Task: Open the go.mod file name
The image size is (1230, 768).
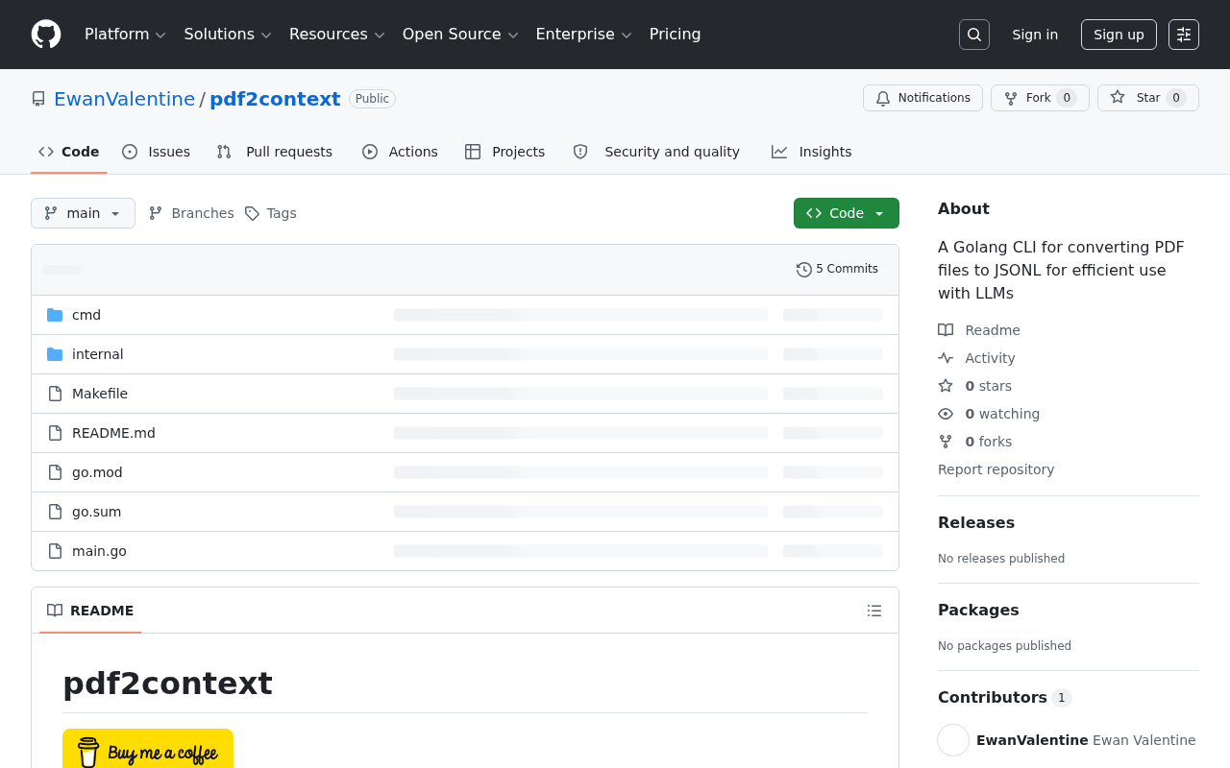Action: coord(97,472)
